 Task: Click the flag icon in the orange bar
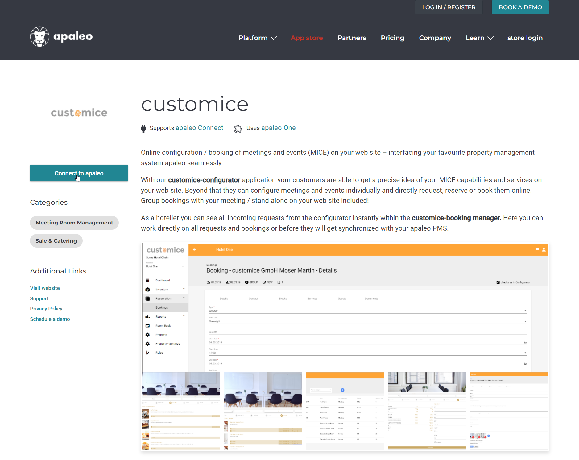pos(537,250)
